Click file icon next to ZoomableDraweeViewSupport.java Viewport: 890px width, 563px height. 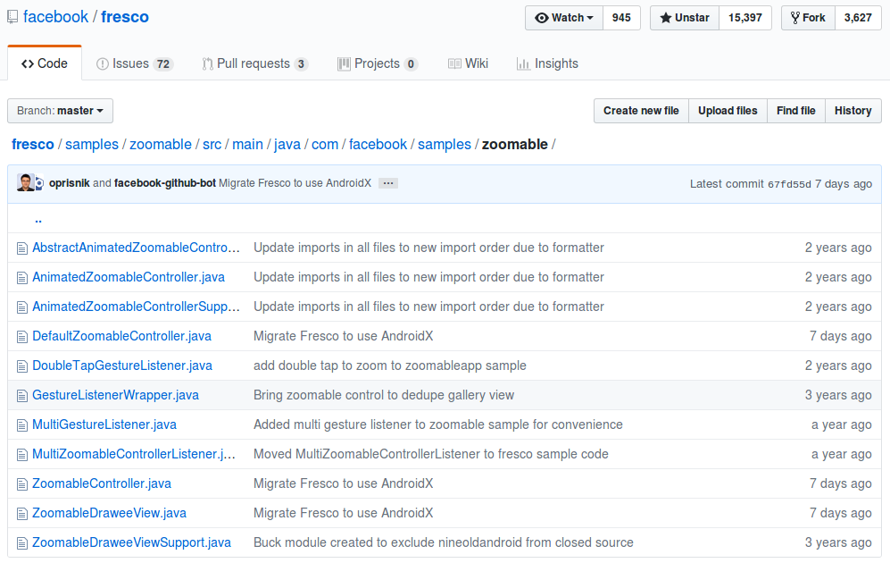22,543
